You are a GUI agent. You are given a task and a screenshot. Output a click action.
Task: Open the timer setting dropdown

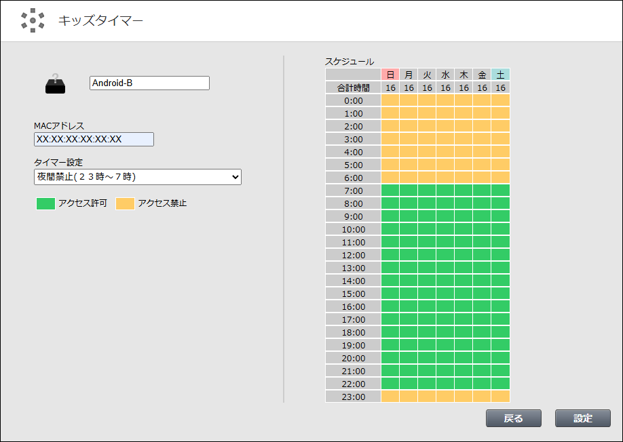coord(137,177)
